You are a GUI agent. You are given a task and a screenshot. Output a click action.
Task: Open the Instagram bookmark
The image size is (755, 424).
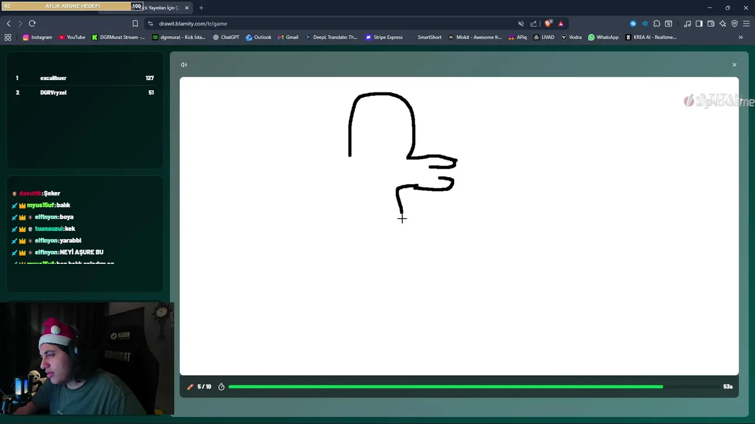click(x=38, y=37)
